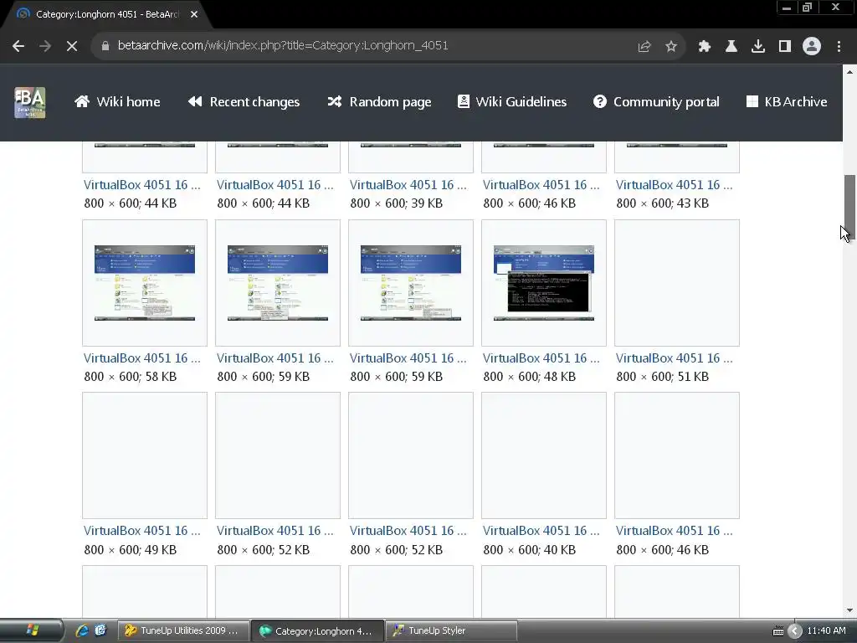Expand hidden system tray icons arrow

(795, 631)
